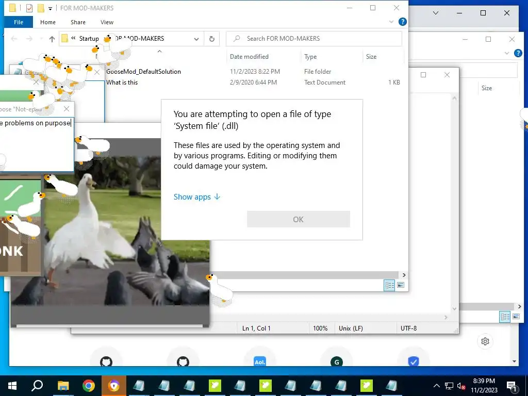Click the right arrow of the FOR MOD-MAKERS horizontal scrollbar
This screenshot has height=396, width=528.
pos(404,275)
